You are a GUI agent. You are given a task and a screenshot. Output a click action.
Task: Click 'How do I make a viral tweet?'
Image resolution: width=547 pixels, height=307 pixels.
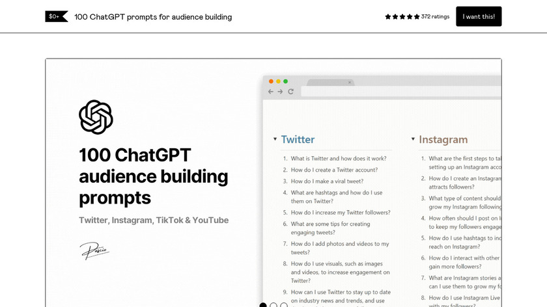coord(327,181)
